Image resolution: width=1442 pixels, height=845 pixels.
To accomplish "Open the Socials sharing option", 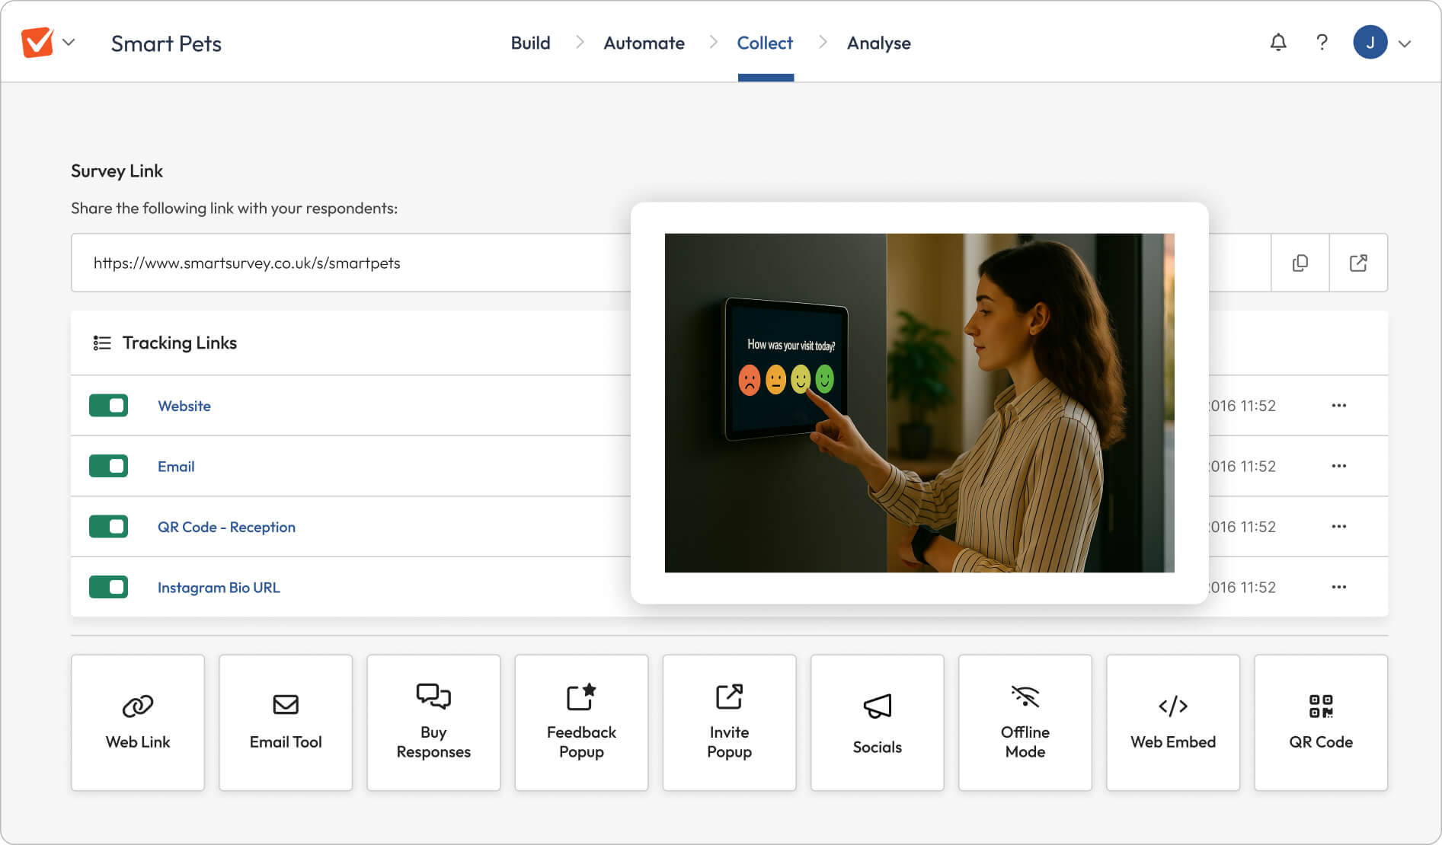I will tap(877, 722).
